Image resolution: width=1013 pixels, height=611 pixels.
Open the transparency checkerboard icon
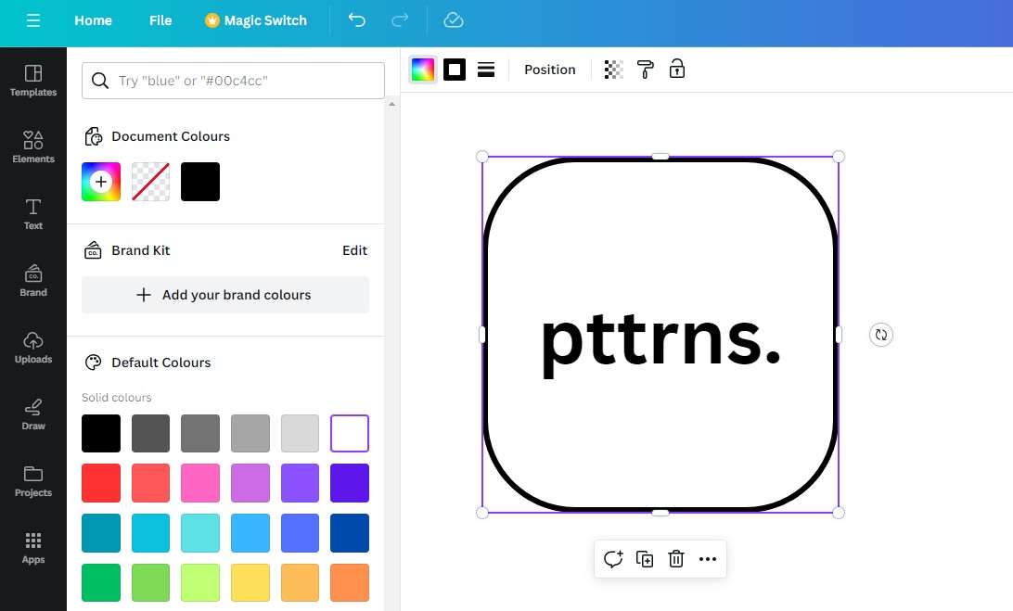[x=614, y=70]
